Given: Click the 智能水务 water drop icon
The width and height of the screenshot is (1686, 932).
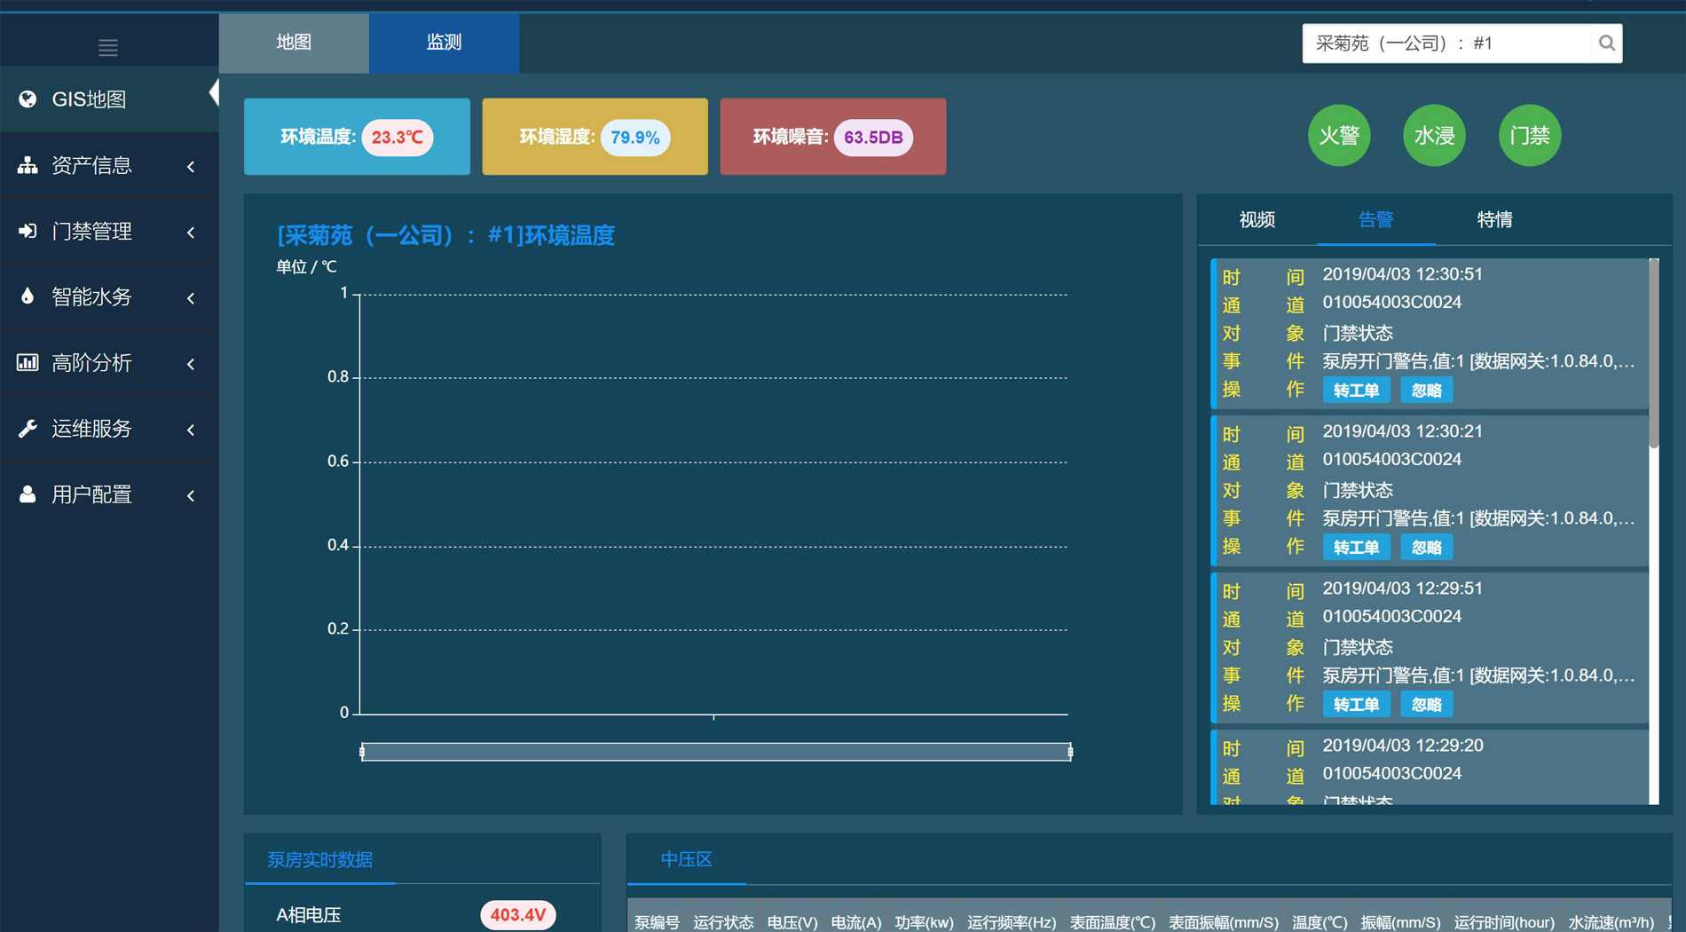Looking at the screenshot, I should 28,296.
